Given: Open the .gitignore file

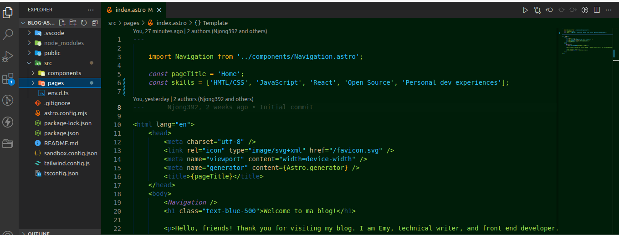Looking at the screenshot, I should pos(57,103).
